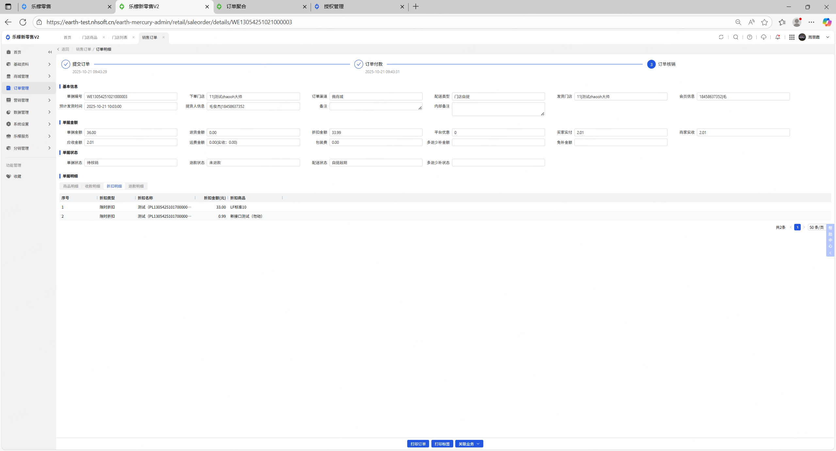Close the 门店列表 tab
Image resolution: width=836 pixels, height=451 pixels.
pos(133,37)
